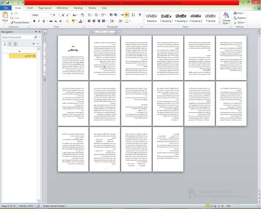Click the yellow text highlight color button
261x209 pixels.
pos(73,21)
